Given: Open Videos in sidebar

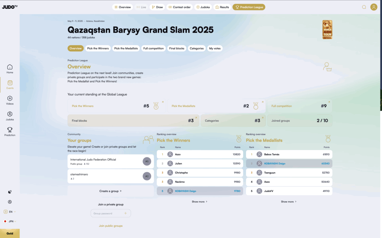Looking at the screenshot, I should coord(10,100).
